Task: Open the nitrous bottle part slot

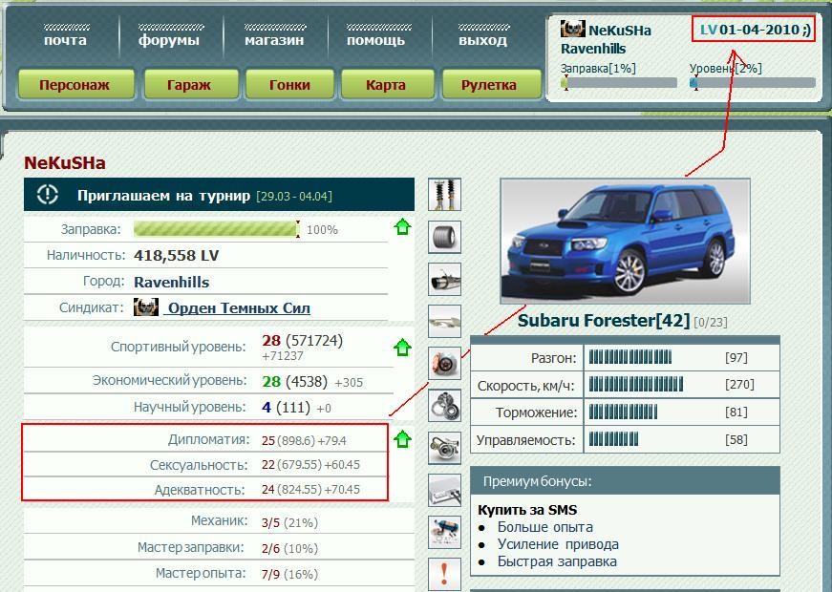Action: 444,533
